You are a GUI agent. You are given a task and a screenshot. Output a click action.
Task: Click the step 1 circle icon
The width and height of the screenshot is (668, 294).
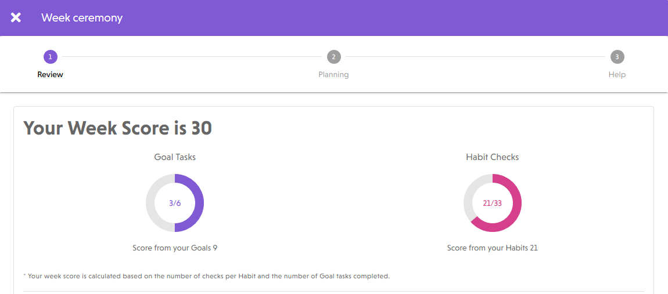51,57
